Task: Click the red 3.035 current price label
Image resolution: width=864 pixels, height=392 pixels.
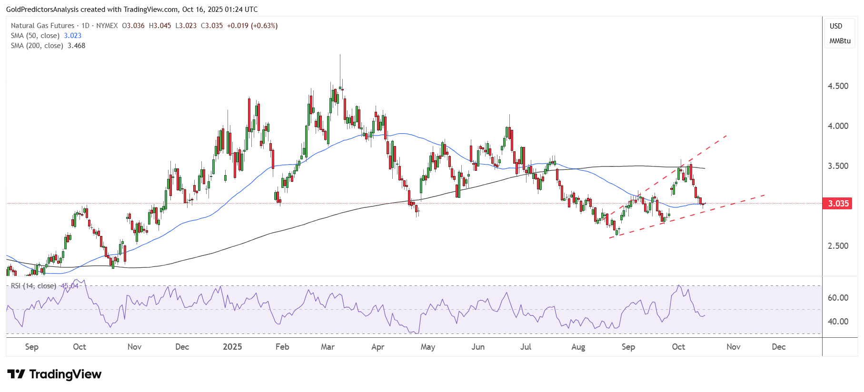Action: pos(838,204)
